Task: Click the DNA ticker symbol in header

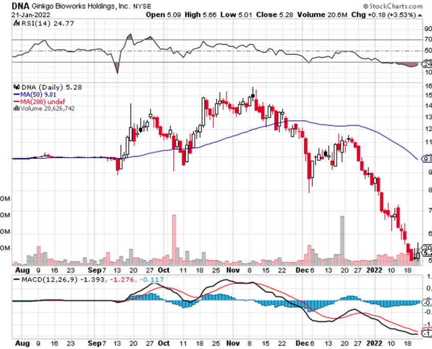Action: 20,6
